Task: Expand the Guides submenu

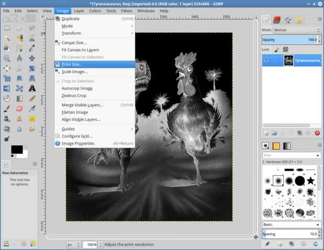Action: 95,129
